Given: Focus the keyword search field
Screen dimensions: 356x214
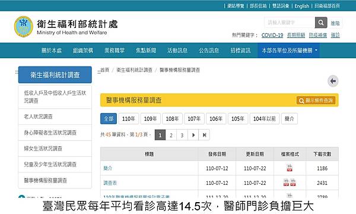Looking at the screenshot, I should point(290,23).
